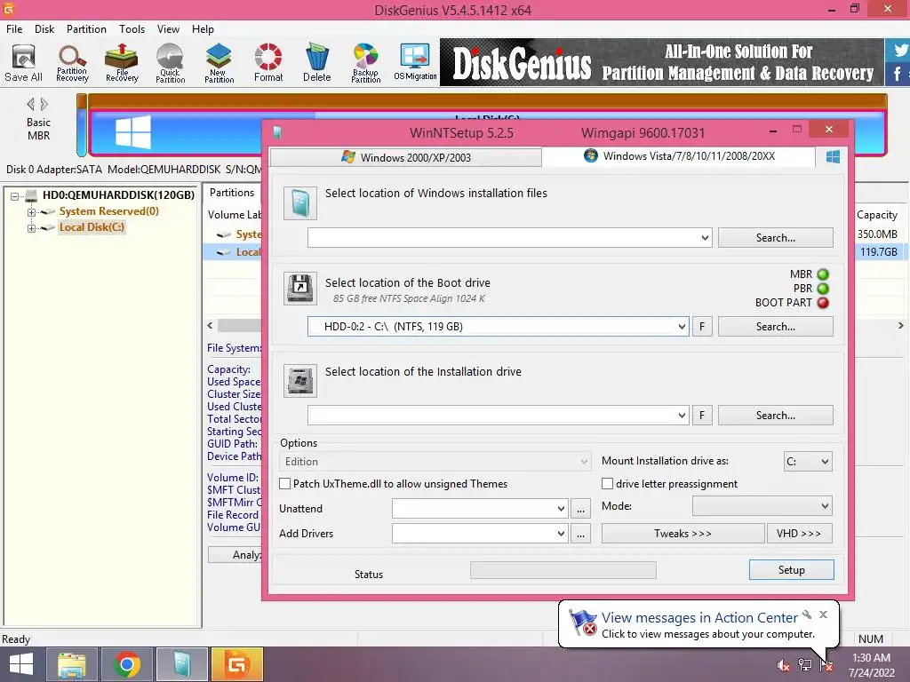The image size is (910, 682).
Task: Open the Mode dropdown
Action: click(x=762, y=506)
